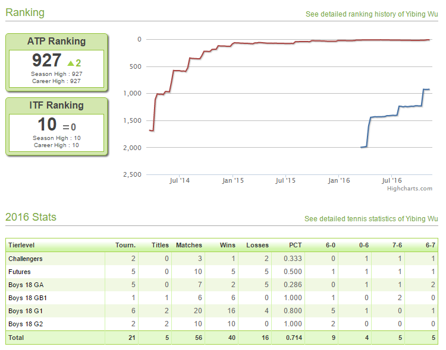This screenshot has height=350, width=446.
Task: Click the Highcharts.com credit link
Action: coord(409,189)
